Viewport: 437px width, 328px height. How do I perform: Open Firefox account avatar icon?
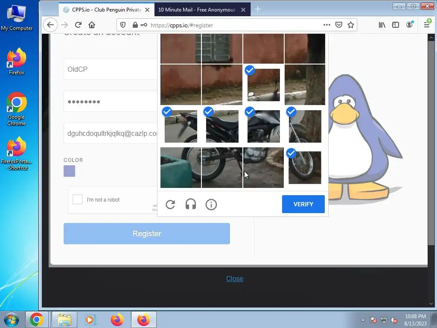(x=409, y=25)
